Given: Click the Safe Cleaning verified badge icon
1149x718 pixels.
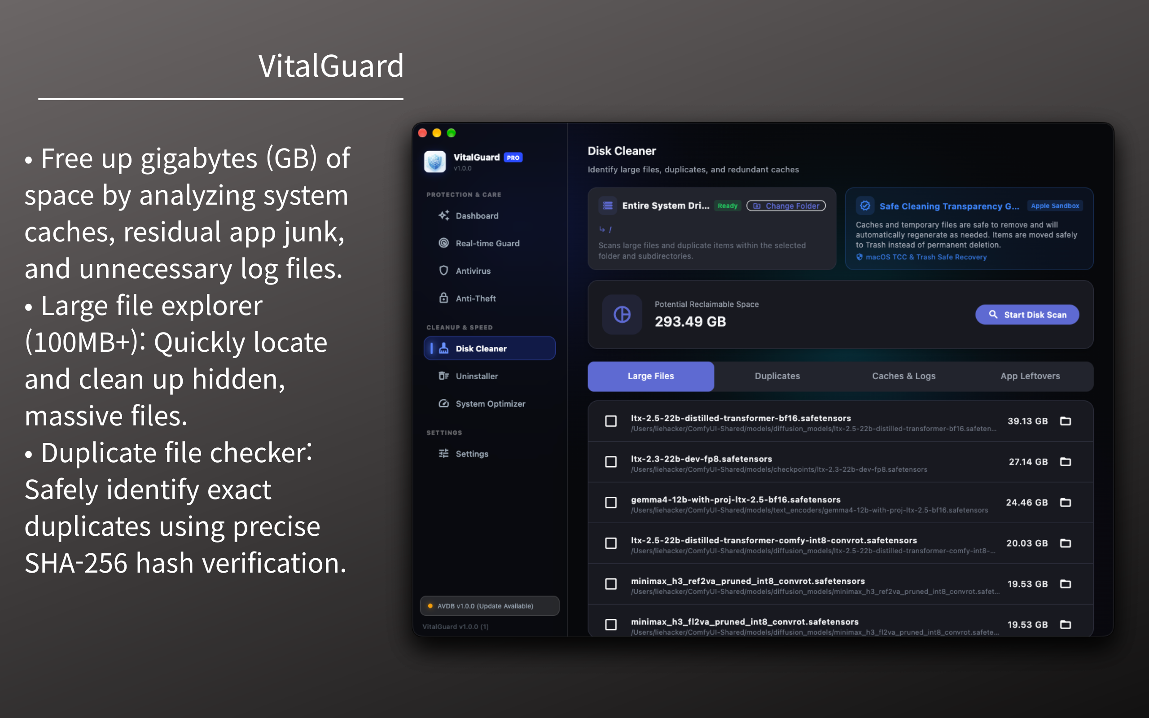Looking at the screenshot, I should (865, 206).
